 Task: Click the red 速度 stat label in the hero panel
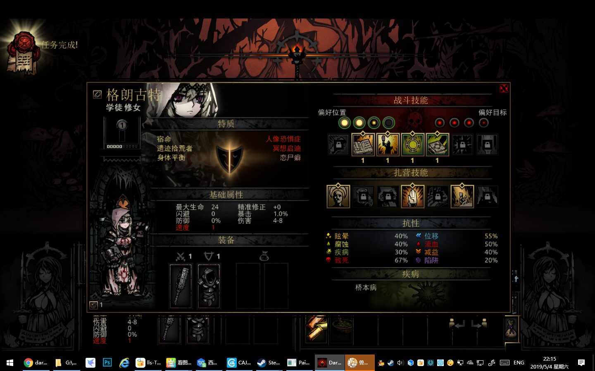(183, 228)
